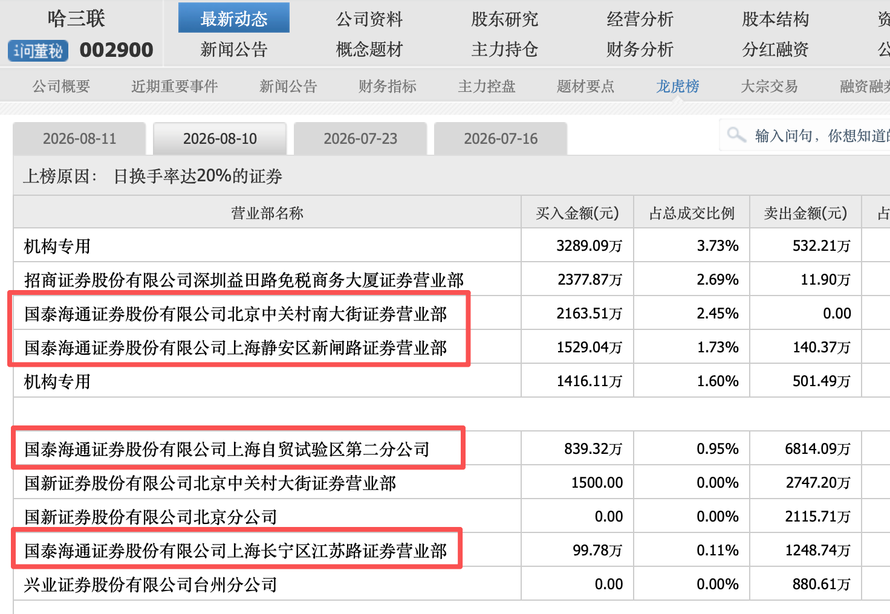Screen dimensions: 890x614
Task: Click the 买入金额(元) column header
Action: click(x=577, y=212)
